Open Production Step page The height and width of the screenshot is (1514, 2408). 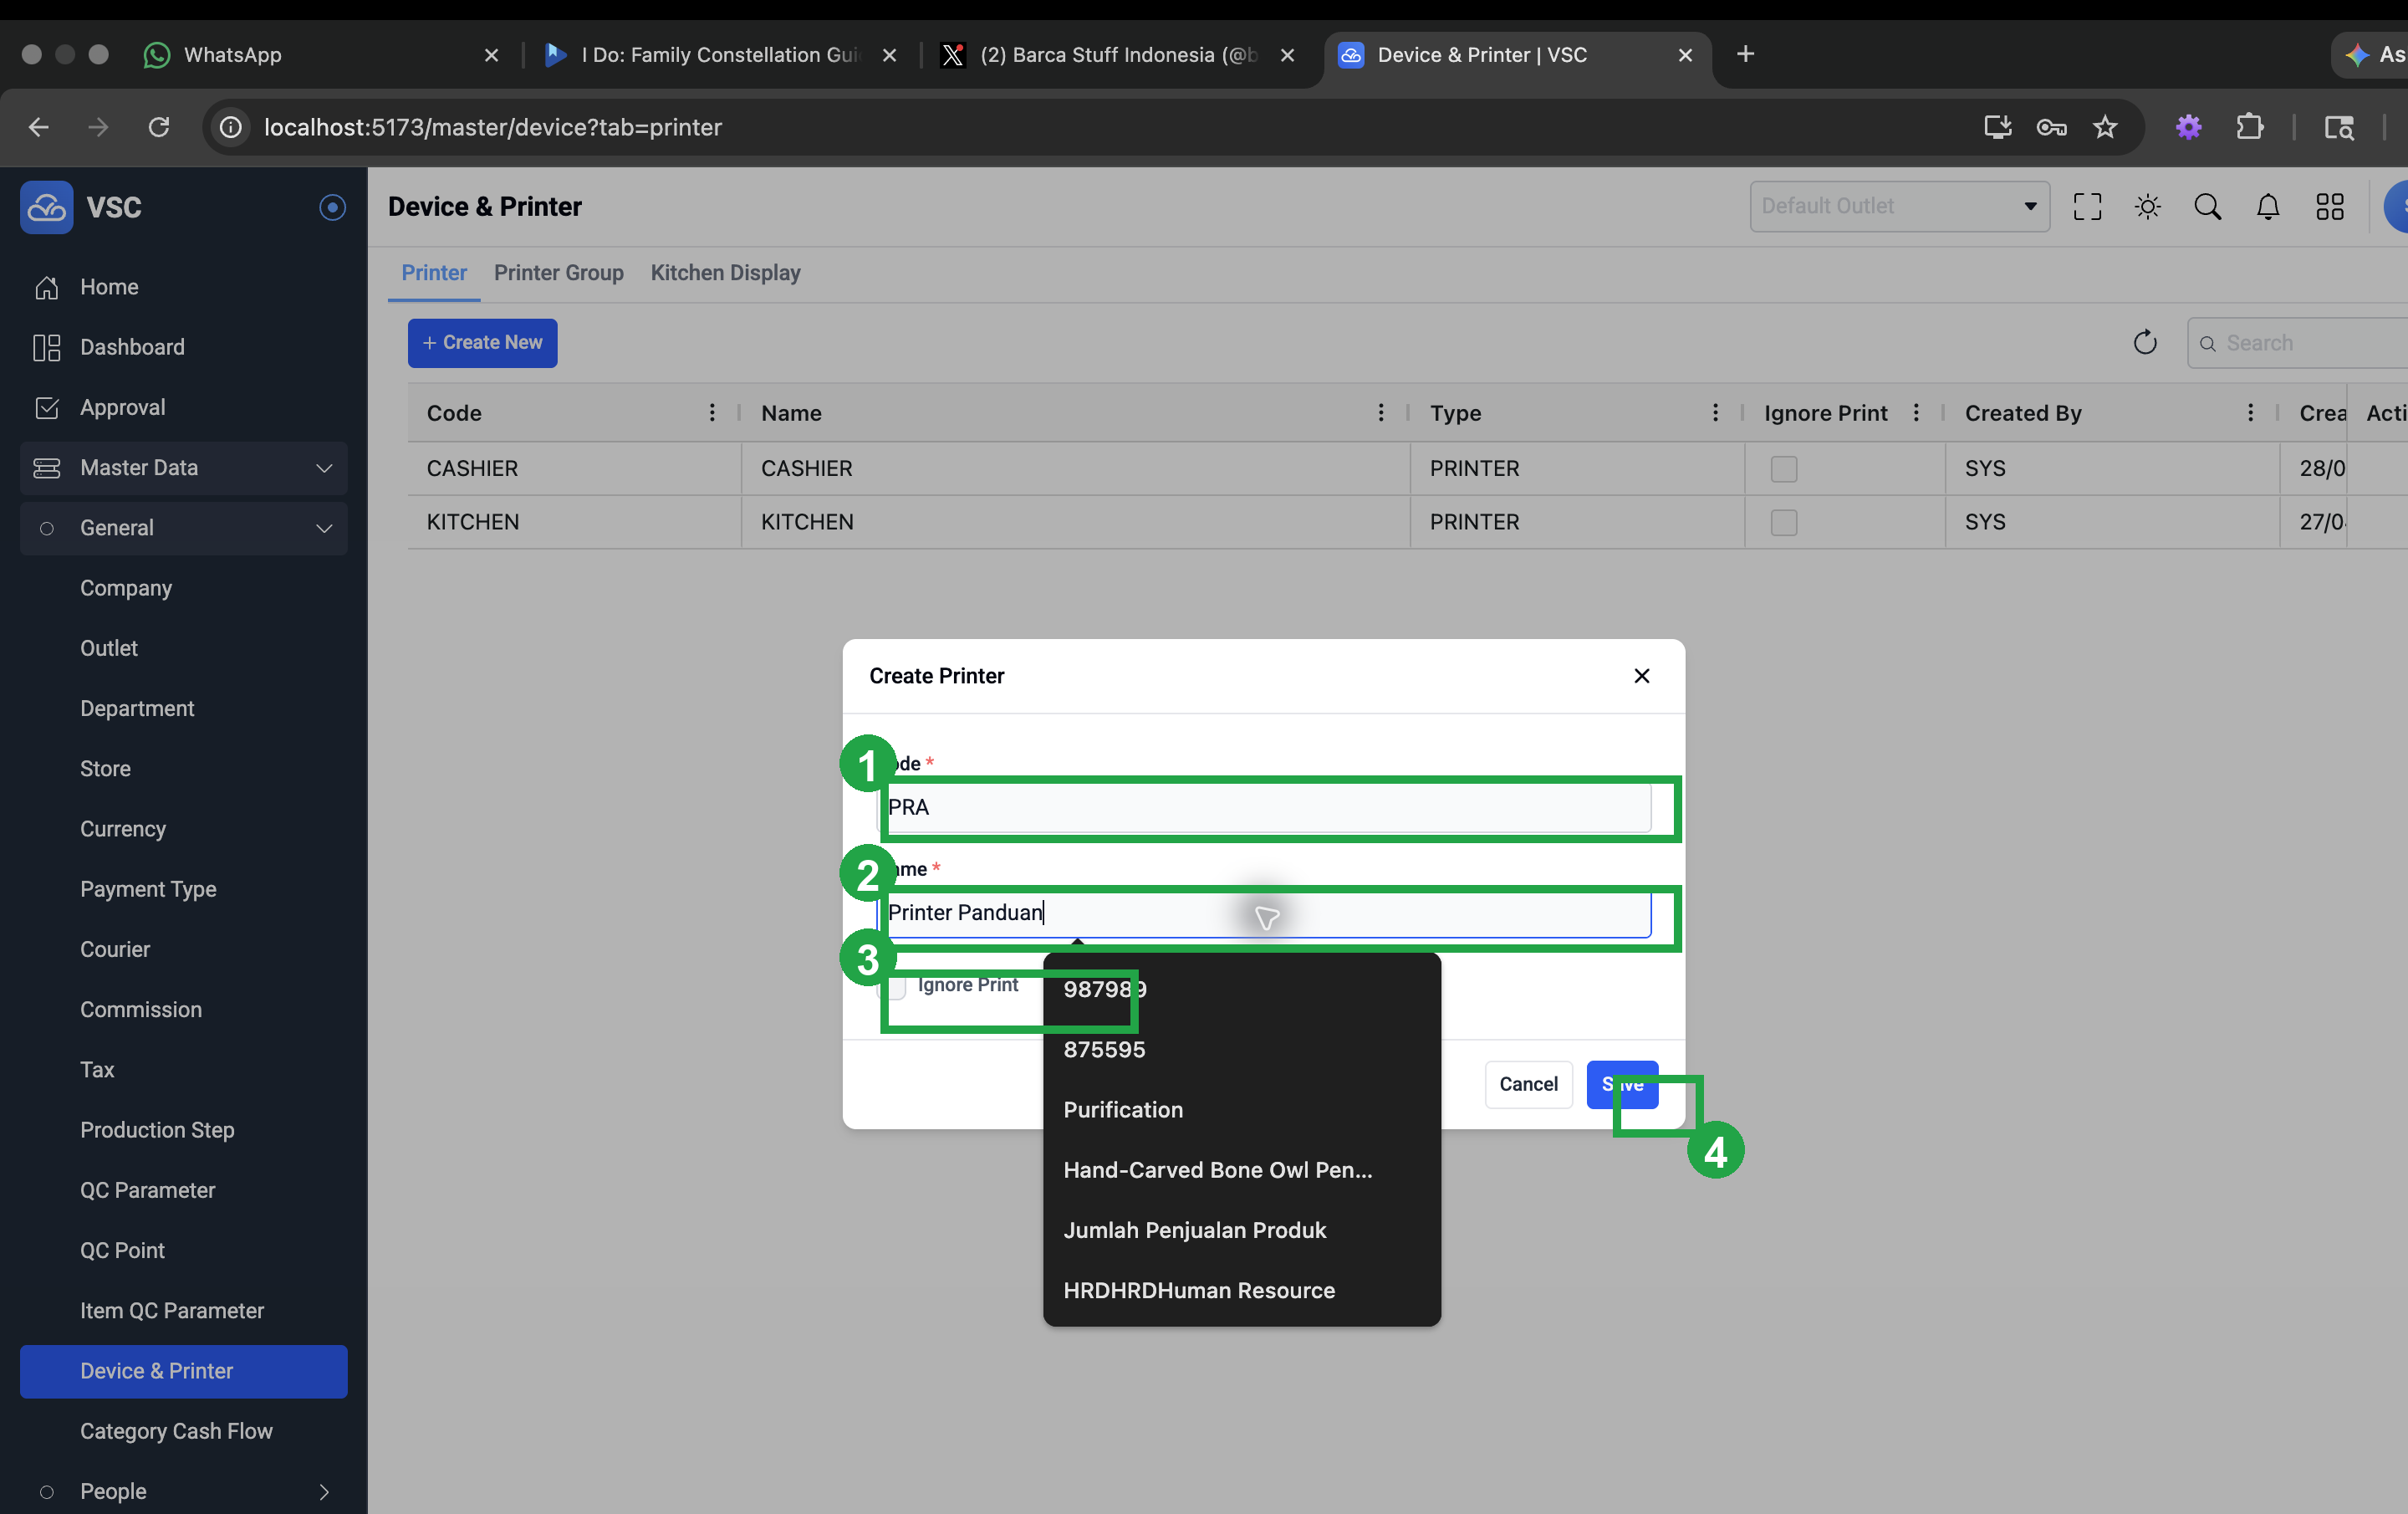click(x=157, y=1130)
